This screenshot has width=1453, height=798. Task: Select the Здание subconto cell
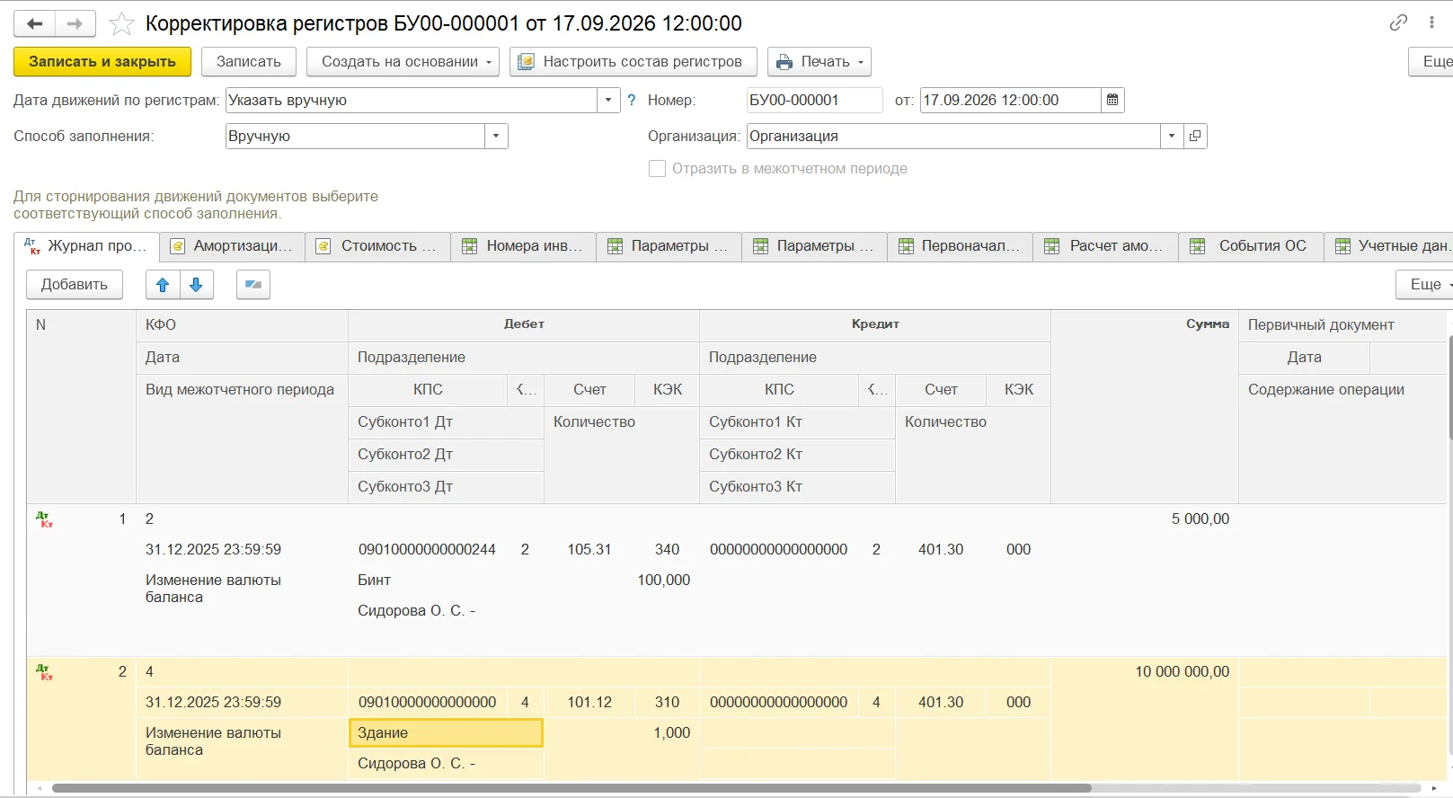click(446, 733)
